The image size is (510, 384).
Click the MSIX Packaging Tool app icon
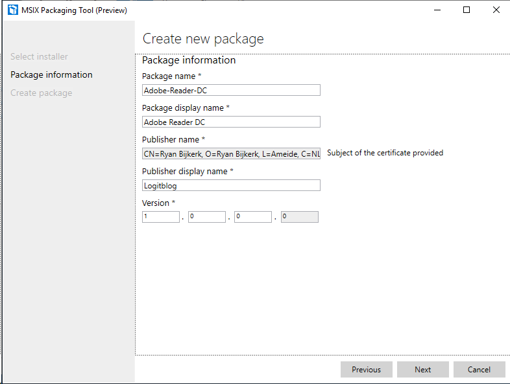click(13, 10)
